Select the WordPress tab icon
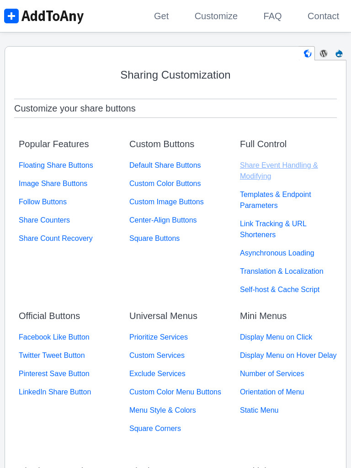This screenshot has width=351, height=468. click(x=324, y=53)
